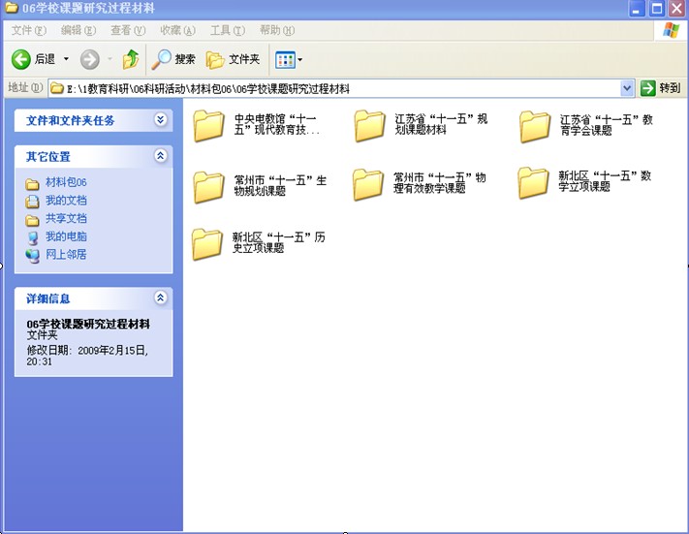Collapse the 其它位置 panel
The width and height of the screenshot is (689, 534).
pyautogui.click(x=161, y=156)
